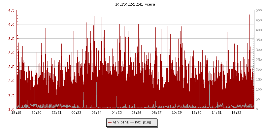Select the 22:21 tick on the time axis

56,113
